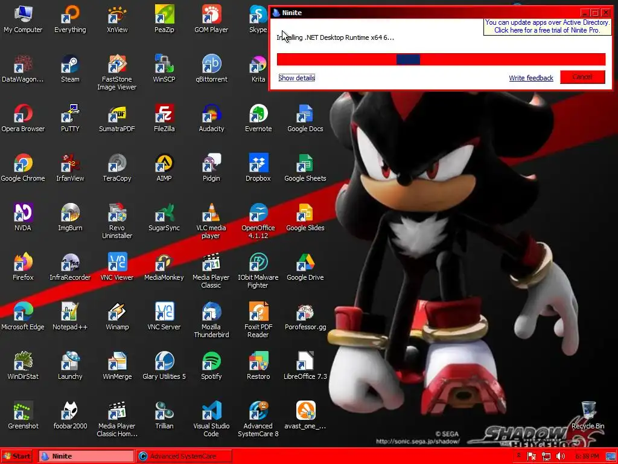Click the Opera Browser icon

click(23, 118)
